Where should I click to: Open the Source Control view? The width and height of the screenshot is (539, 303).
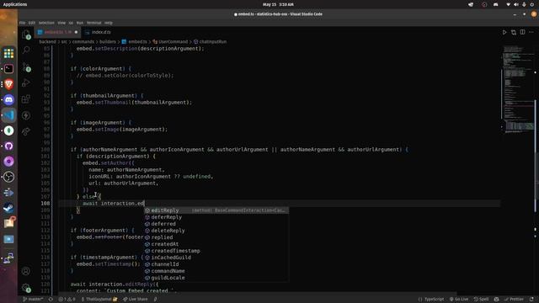26,66
